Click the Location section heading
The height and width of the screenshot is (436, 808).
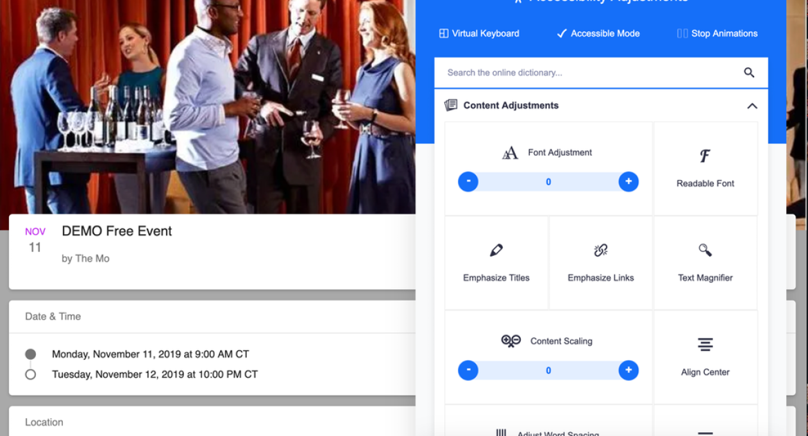(x=44, y=423)
